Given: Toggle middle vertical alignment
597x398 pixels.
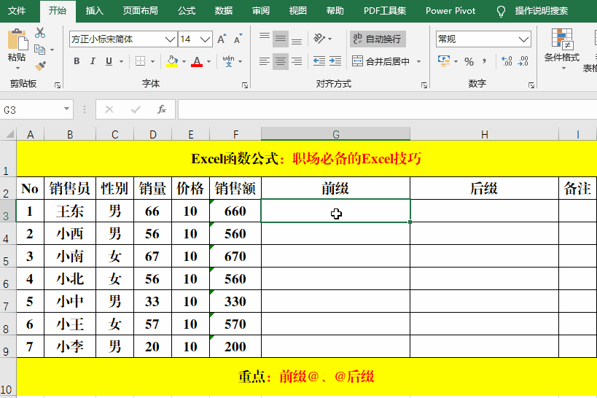Looking at the screenshot, I should point(281,39).
